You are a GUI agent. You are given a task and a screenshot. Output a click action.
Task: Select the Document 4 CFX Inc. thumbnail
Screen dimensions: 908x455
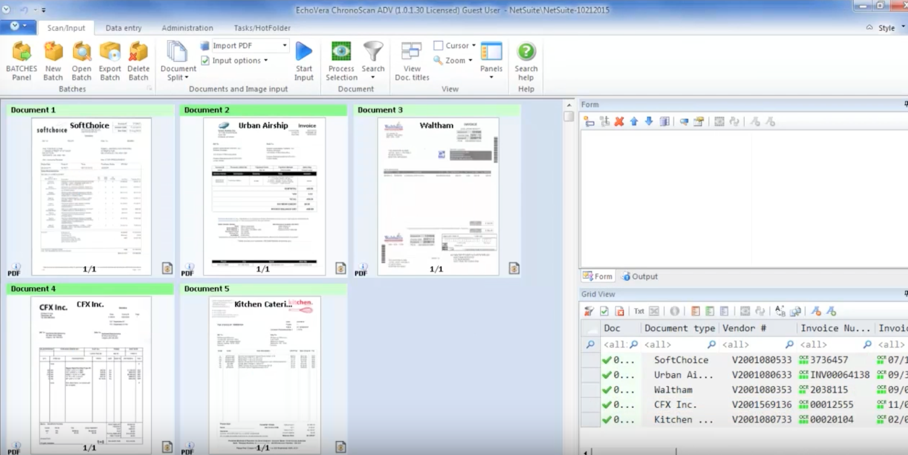91,374
